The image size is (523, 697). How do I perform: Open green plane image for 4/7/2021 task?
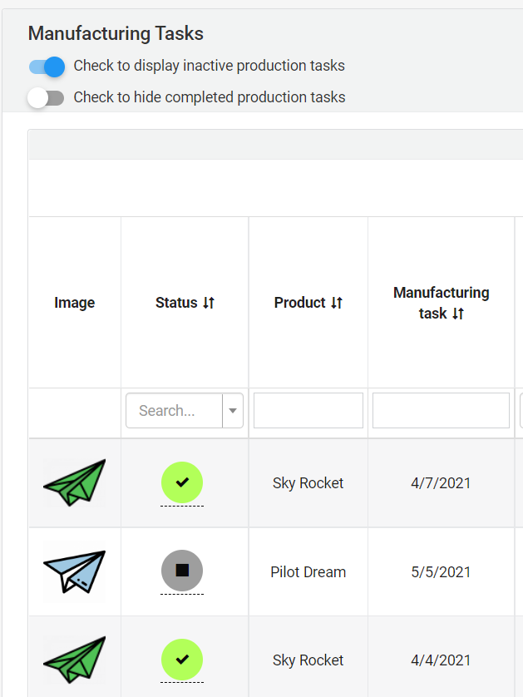pyautogui.click(x=75, y=483)
